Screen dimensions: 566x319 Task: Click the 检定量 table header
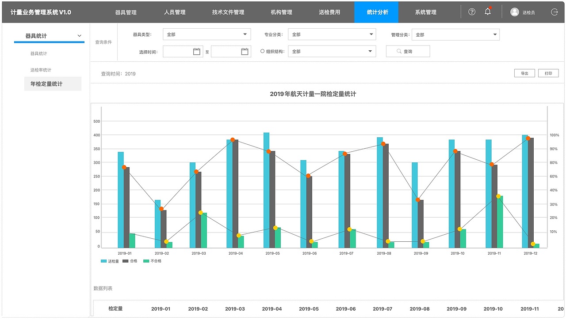(115, 309)
